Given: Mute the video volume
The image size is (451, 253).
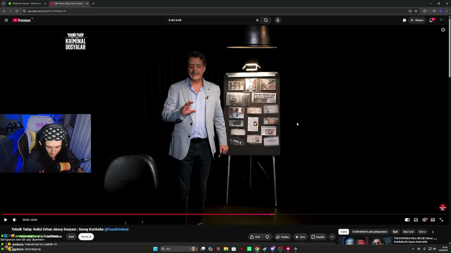Looking at the screenshot, I should (14, 220).
